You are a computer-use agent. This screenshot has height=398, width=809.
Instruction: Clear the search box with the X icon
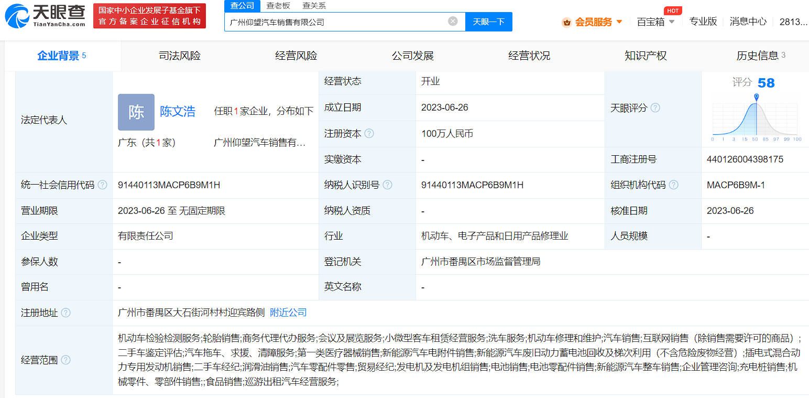point(453,21)
